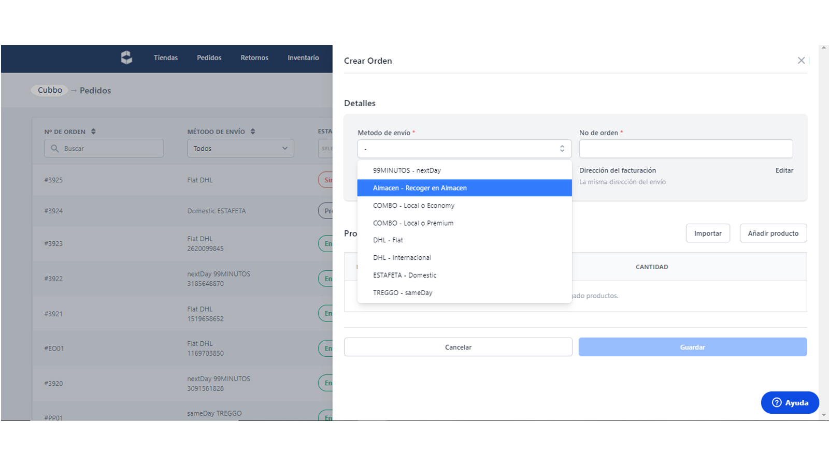829x466 pixels.
Task: Open the Pedidos section in navigation
Action: pyautogui.click(x=209, y=58)
